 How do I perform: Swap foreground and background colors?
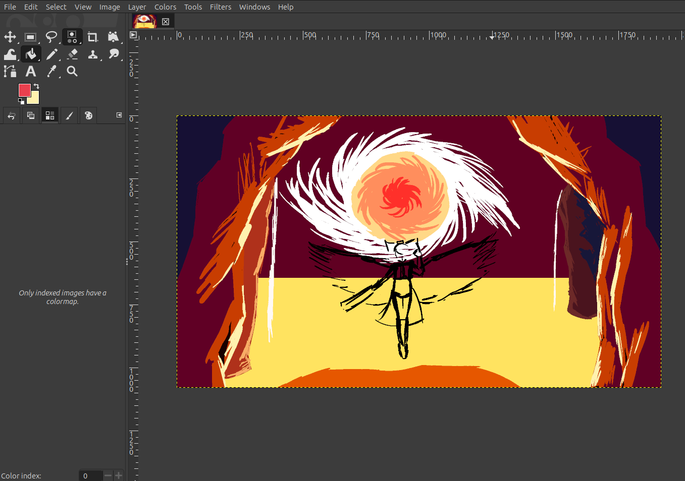point(36,86)
